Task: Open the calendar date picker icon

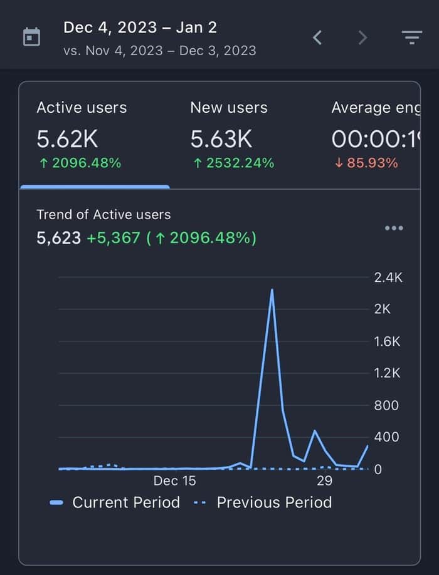Action: [31, 37]
